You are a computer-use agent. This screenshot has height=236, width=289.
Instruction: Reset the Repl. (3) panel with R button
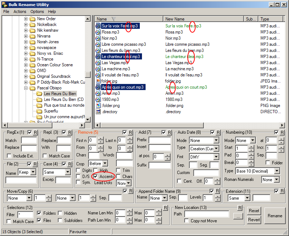pyautogui.click(x=70, y=132)
